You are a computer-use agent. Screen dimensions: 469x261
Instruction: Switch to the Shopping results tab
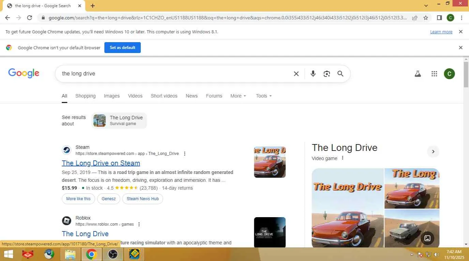coord(86,96)
